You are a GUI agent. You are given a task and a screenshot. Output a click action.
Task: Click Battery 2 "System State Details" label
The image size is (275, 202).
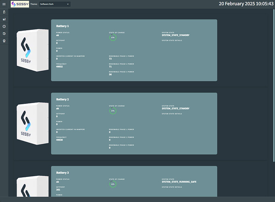(172, 114)
